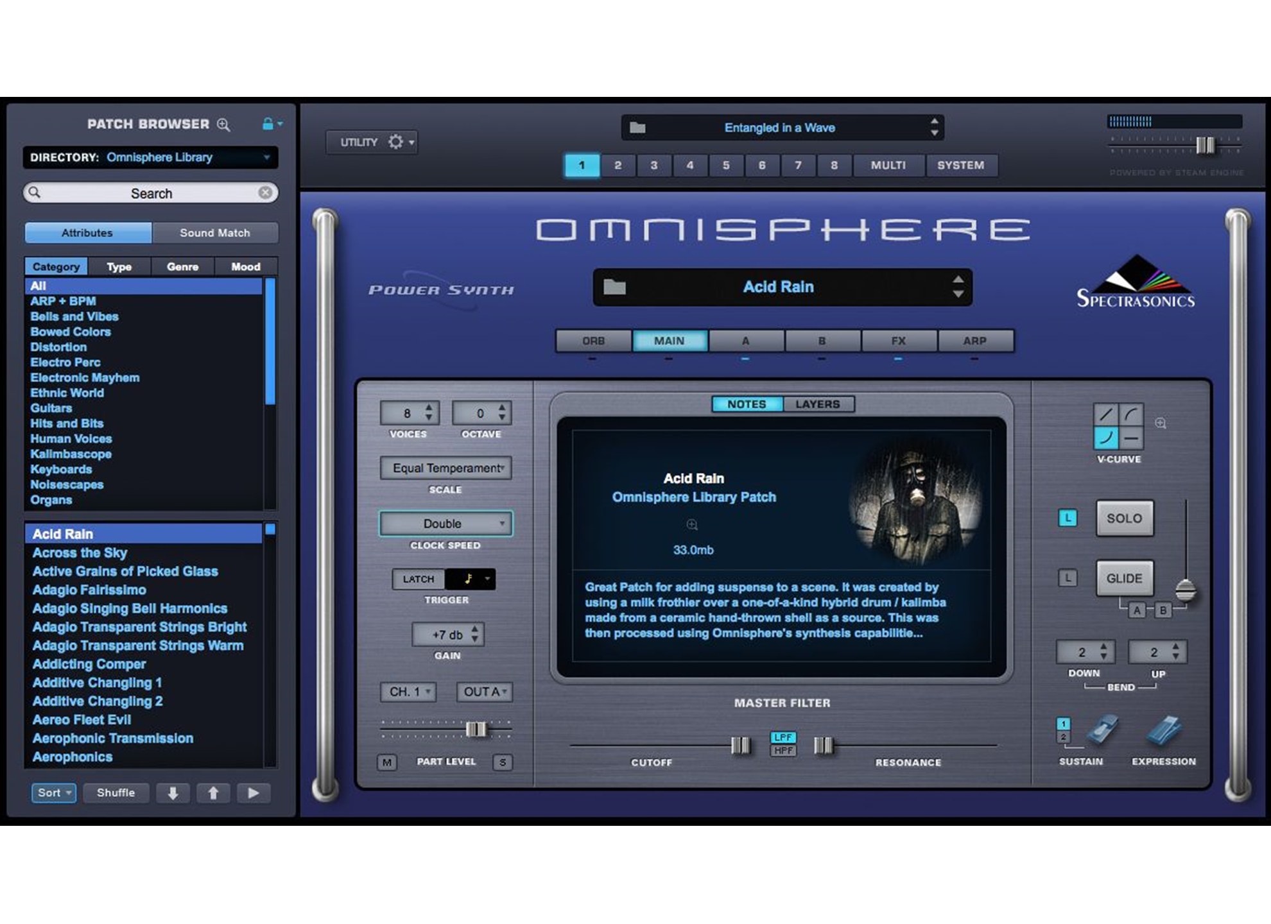Click the V-Curve zoom magnifier icon
Screen dimensions: 1271x924
click(1161, 423)
